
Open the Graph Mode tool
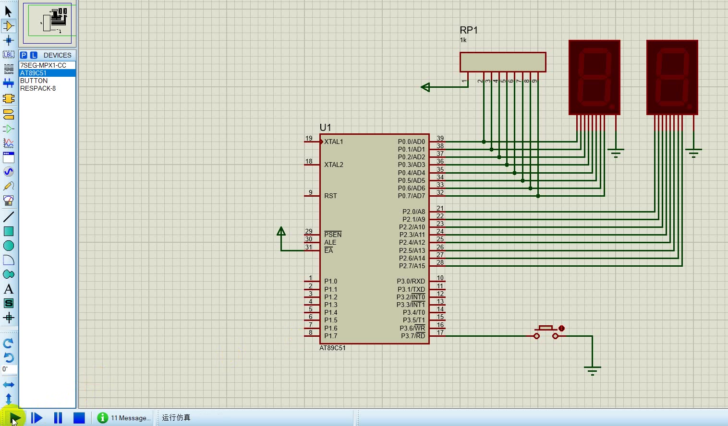click(8, 143)
